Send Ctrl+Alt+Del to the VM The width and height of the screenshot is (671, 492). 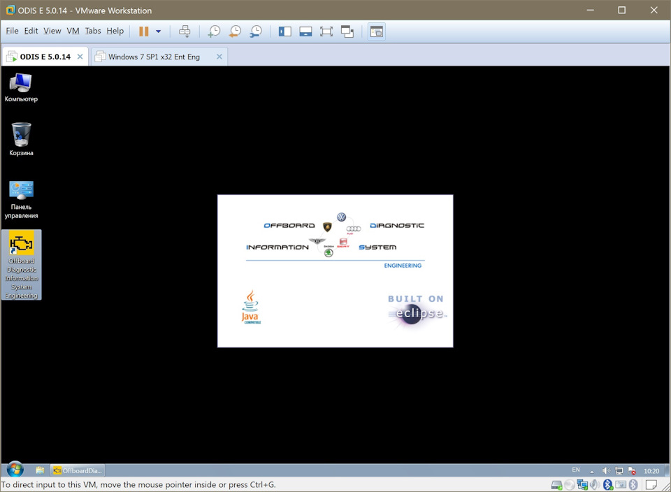point(185,31)
